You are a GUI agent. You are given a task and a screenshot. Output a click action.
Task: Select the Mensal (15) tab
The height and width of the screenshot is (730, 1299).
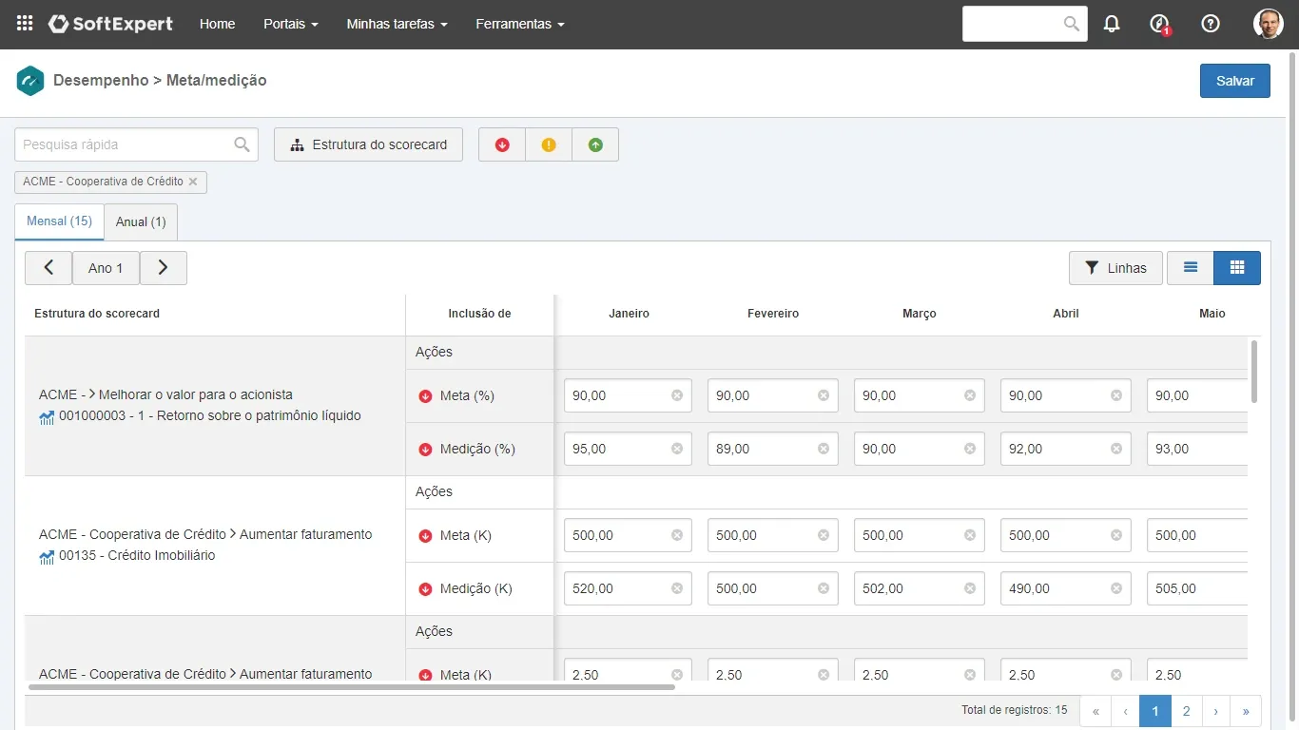pos(59,221)
